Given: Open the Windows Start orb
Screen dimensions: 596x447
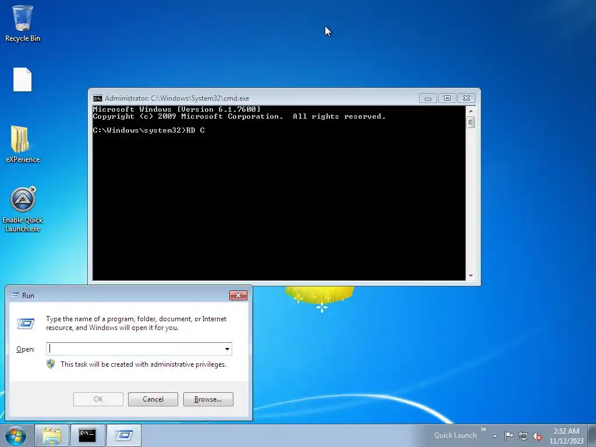Looking at the screenshot, I should click(x=16, y=435).
